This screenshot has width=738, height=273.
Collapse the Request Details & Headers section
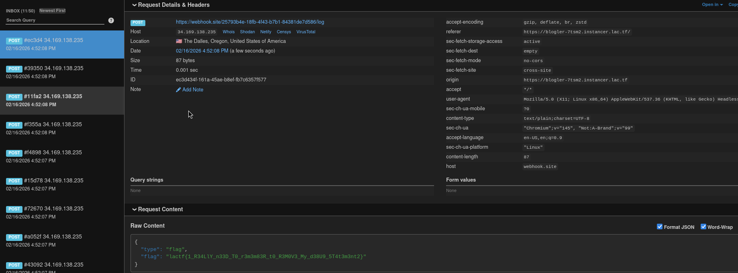point(171,5)
